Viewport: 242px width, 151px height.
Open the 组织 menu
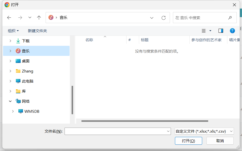13,31
